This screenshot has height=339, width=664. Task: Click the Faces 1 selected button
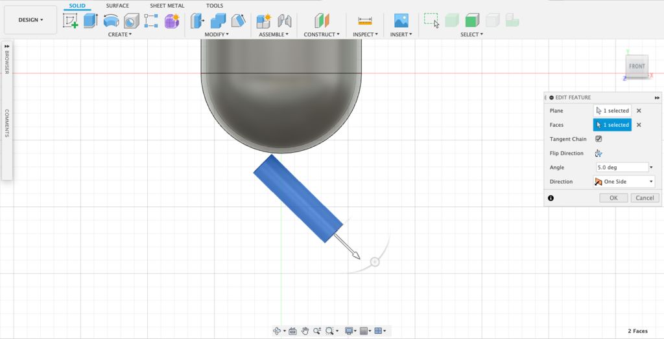(612, 125)
